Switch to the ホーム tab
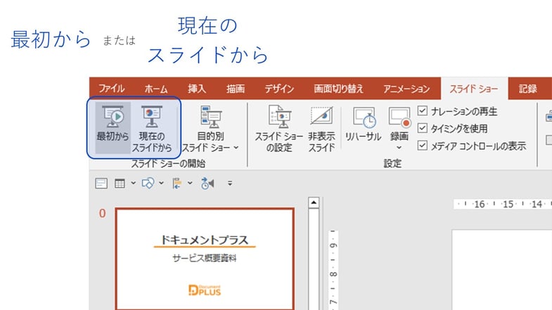 pyautogui.click(x=156, y=89)
